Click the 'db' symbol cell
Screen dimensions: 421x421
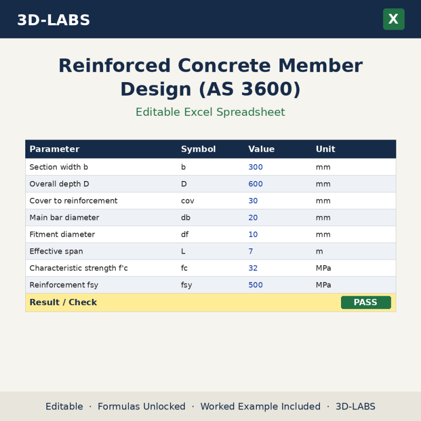tap(186, 217)
